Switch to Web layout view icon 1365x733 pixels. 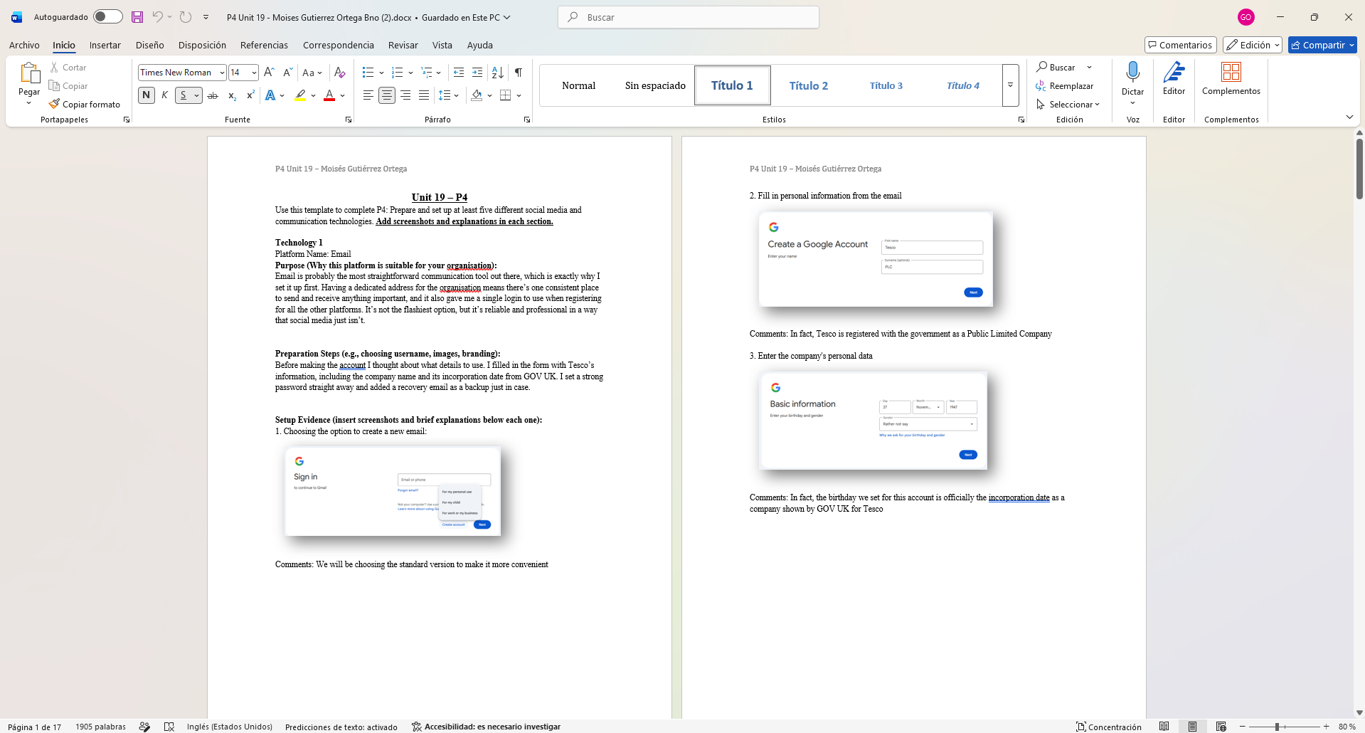point(1221,727)
